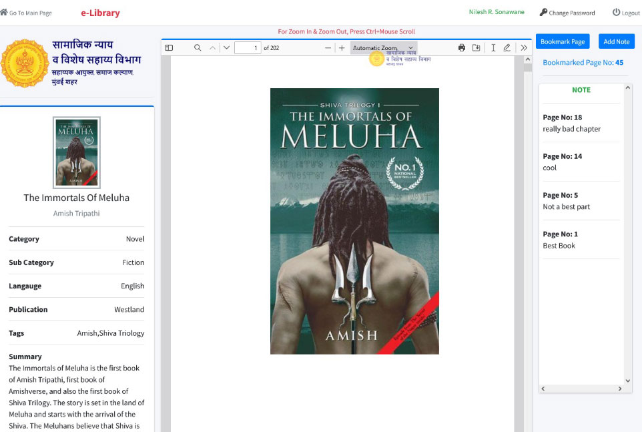Zoom out with the minus icon
642x432 pixels.
click(328, 48)
